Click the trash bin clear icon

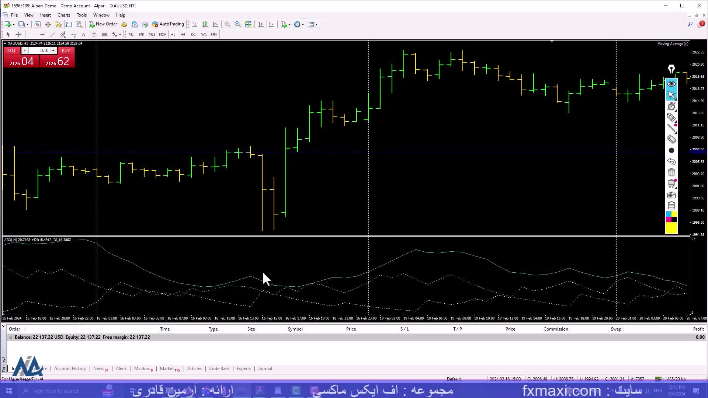[x=671, y=172]
